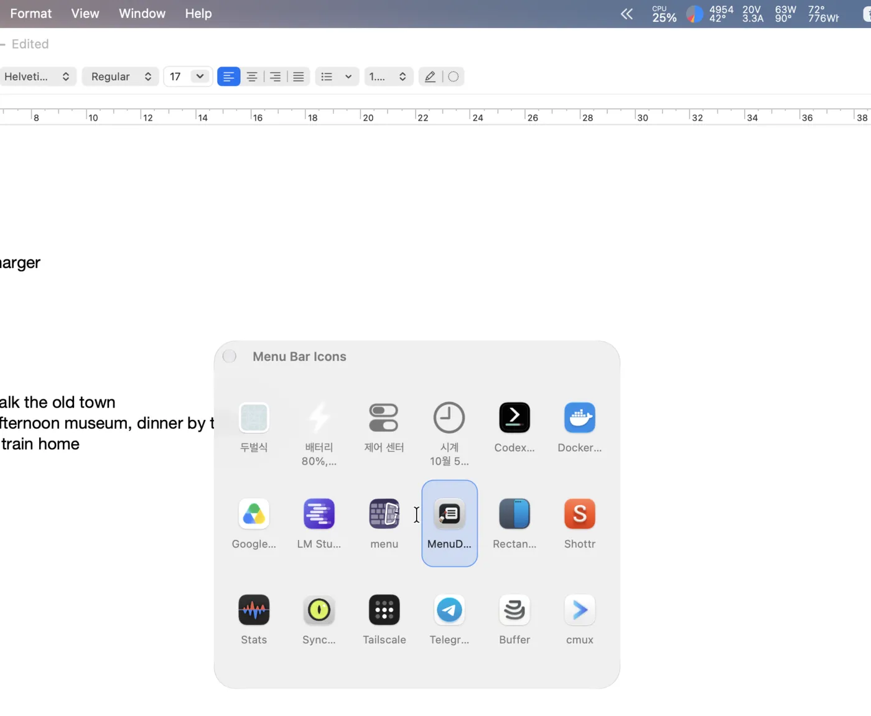
Task: Expand the collapsed menu bar chevrons
Action: click(x=627, y=14)
